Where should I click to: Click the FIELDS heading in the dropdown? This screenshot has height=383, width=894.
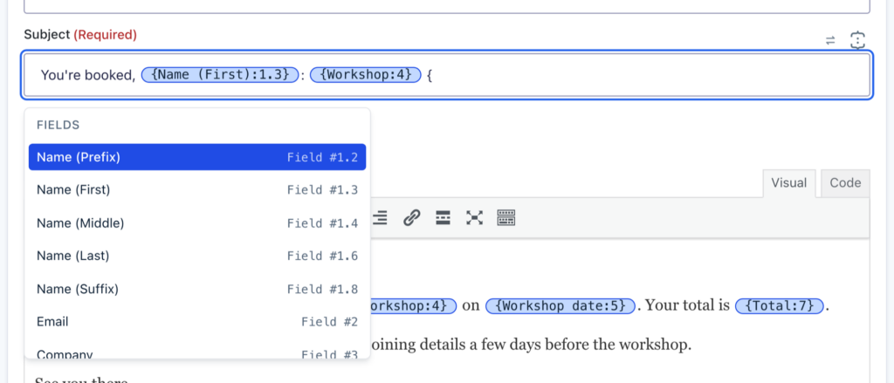coord(58,125)
